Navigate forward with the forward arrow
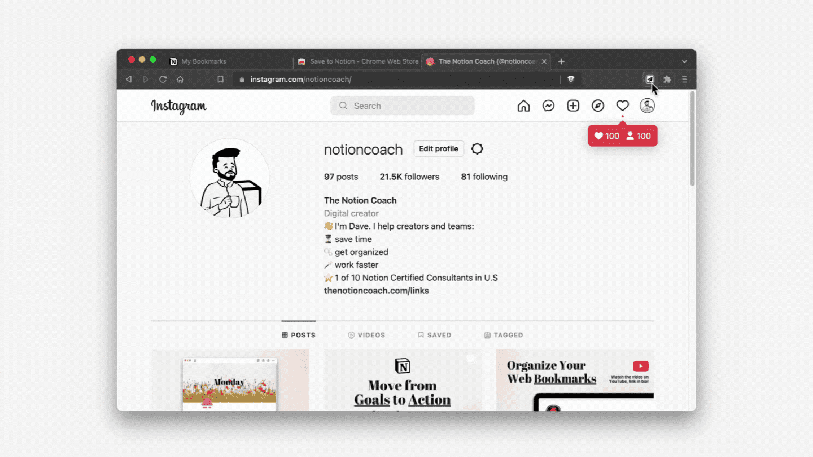This screenshot has height=457, width=813. point(146,80)
